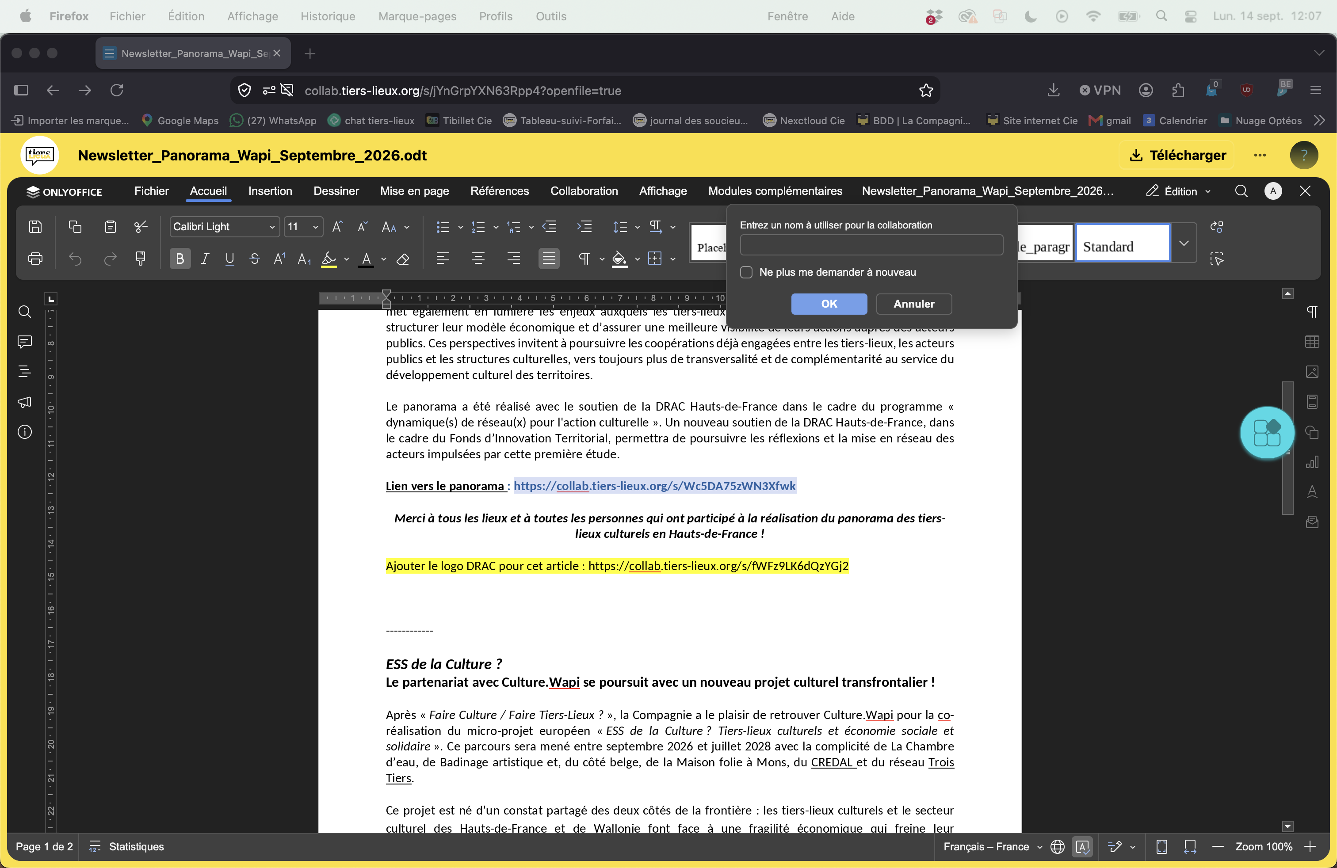Screen dimensions: 1337x868
Task: Toggle Underline formatting
Action: 230,258
